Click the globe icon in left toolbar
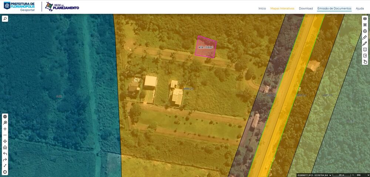 point(5,117)
